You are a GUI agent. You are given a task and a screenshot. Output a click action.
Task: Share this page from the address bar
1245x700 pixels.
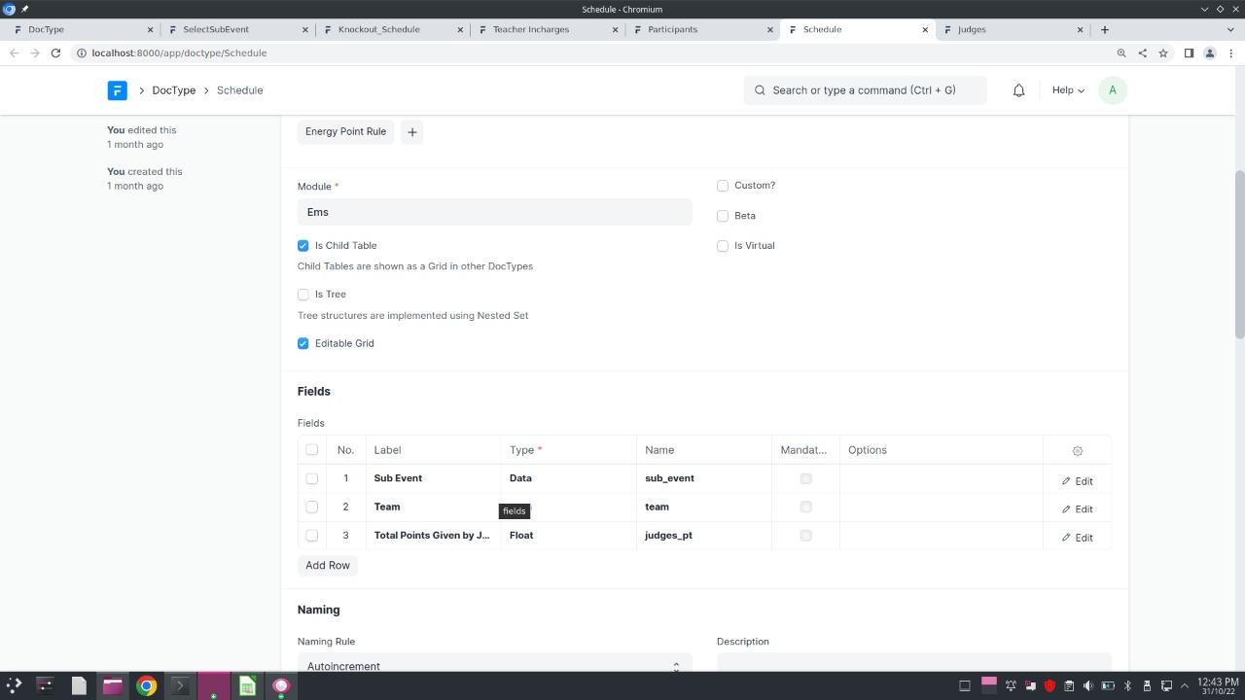point(1142,53)
